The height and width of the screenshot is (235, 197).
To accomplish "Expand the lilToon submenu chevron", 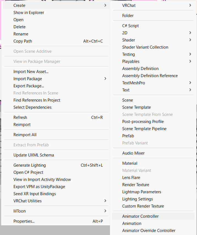I will pos(105,211).
